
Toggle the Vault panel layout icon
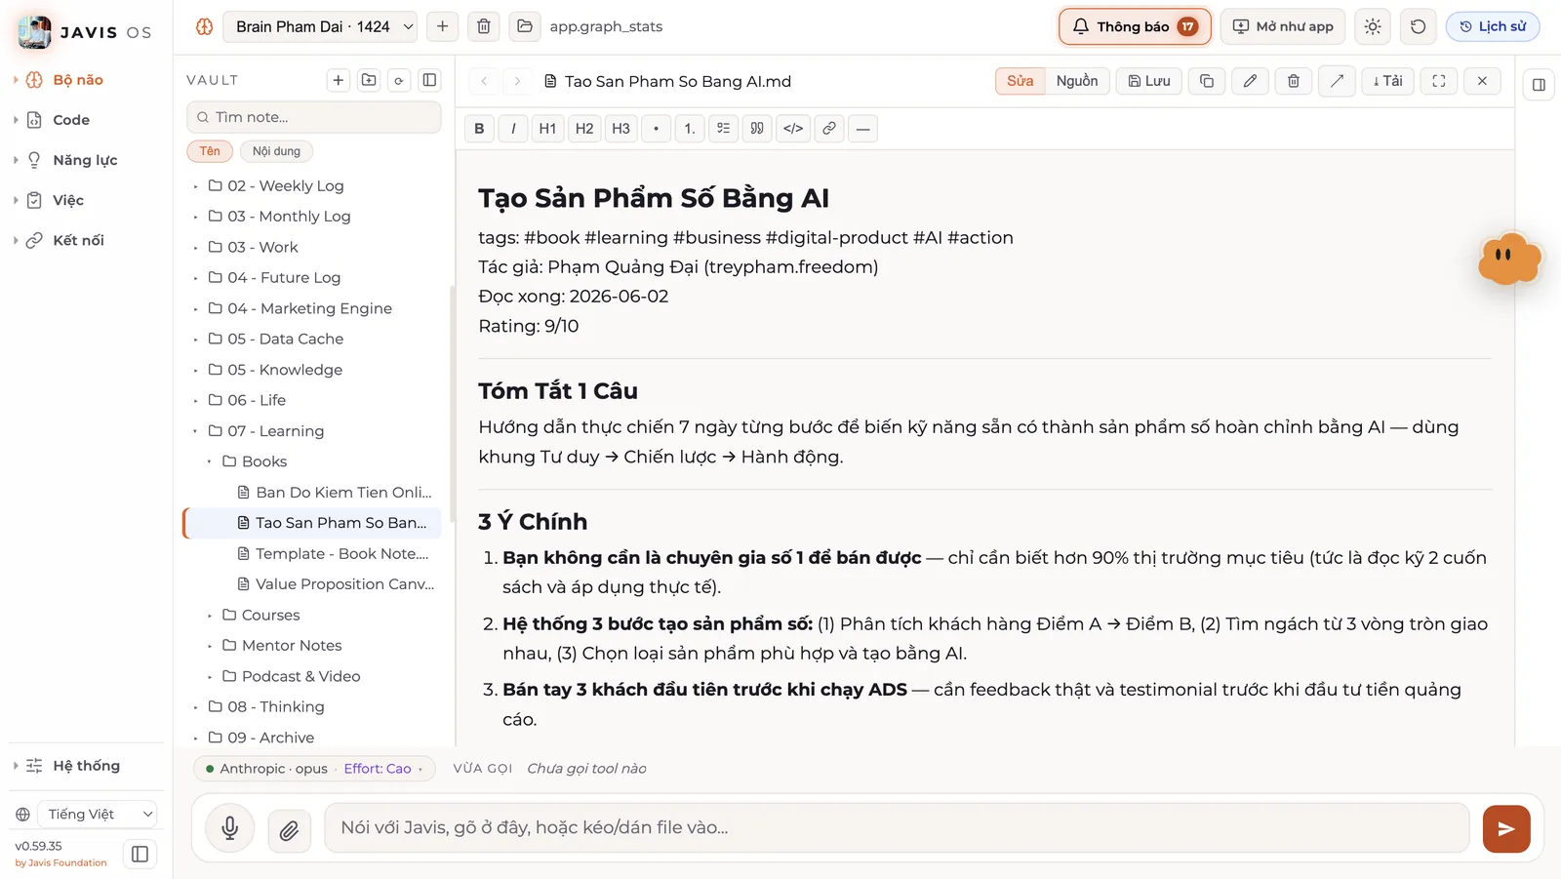[429, 80]
